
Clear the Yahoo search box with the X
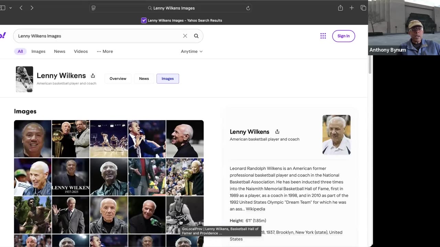click(185, 36)
